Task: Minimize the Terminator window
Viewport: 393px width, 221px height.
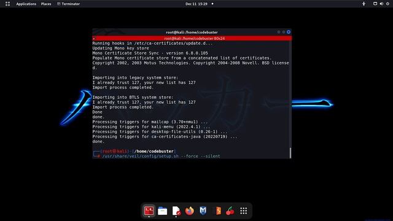Action: click(279, 32)
